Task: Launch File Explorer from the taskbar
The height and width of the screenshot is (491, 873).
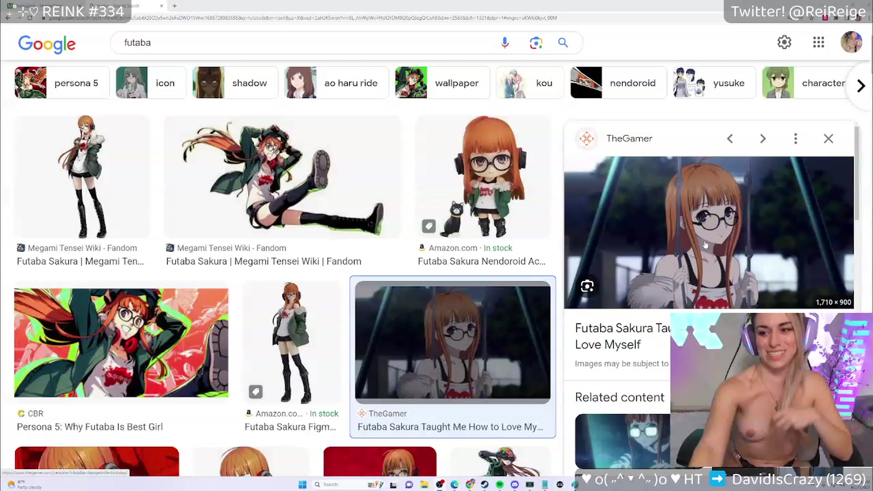Action: point(424,485)
